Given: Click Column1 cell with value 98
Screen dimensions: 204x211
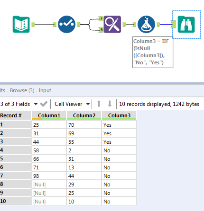Looking at the screenshot, I should click(x=49, y=176).
